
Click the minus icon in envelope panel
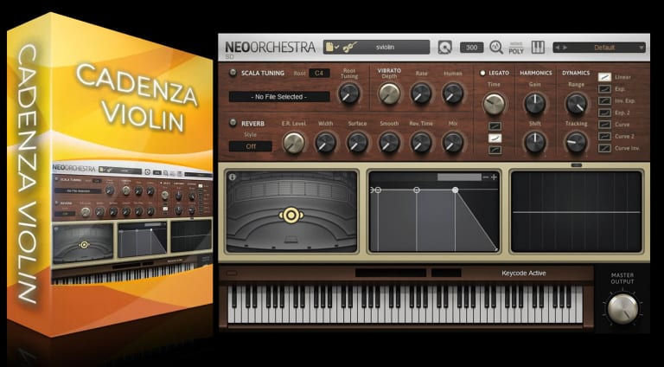click(486, 177)
